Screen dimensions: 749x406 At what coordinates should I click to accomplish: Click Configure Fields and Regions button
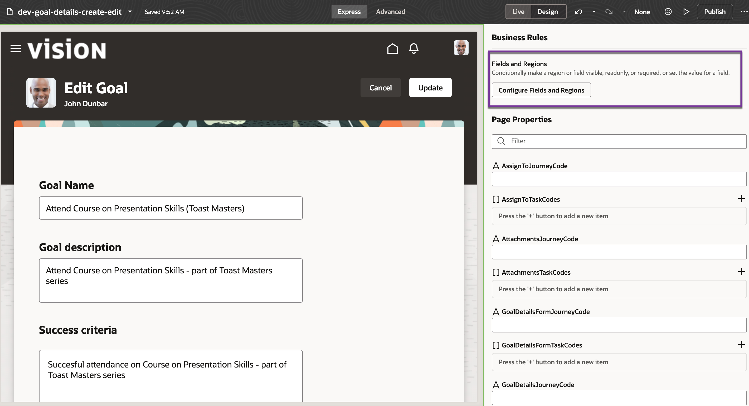(x=541, y=90)
